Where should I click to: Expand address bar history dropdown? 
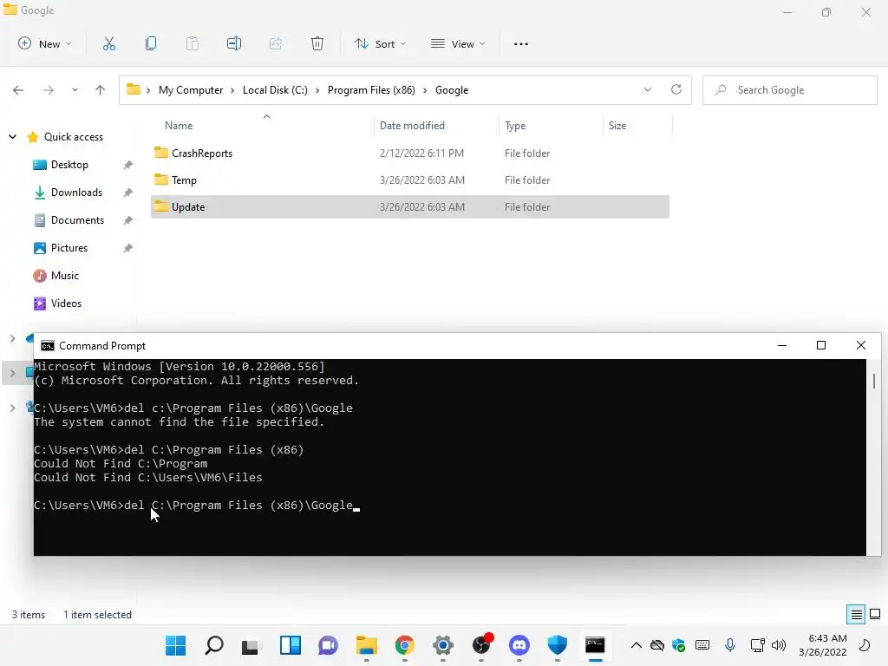(647, 89)
